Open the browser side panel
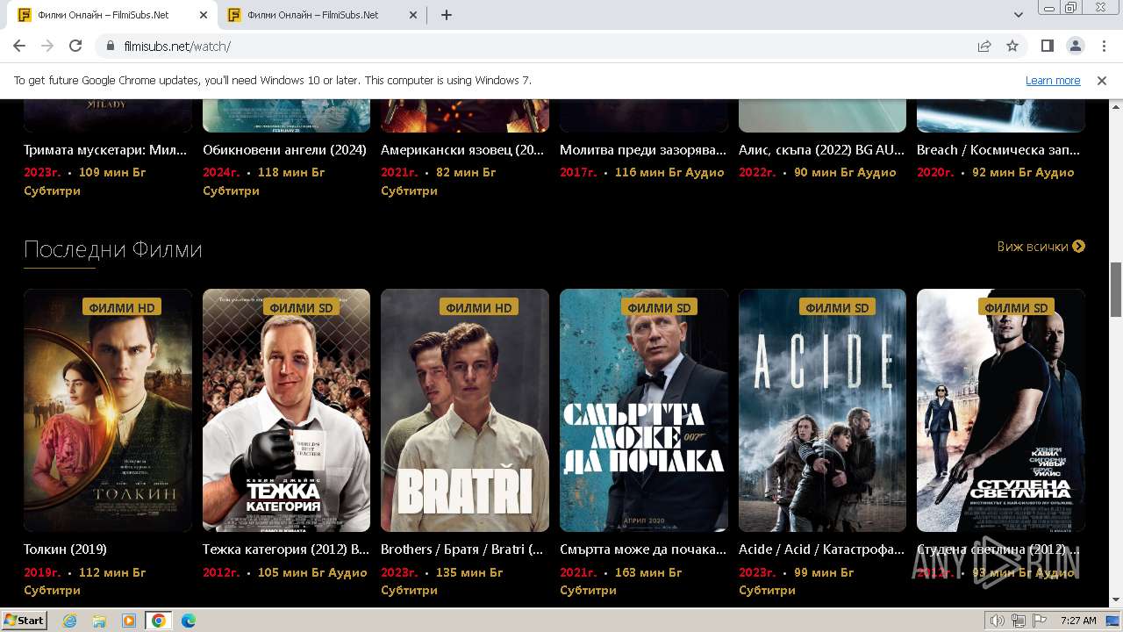Screen dimensions: 1123x632 click(x=1047, y=46)
